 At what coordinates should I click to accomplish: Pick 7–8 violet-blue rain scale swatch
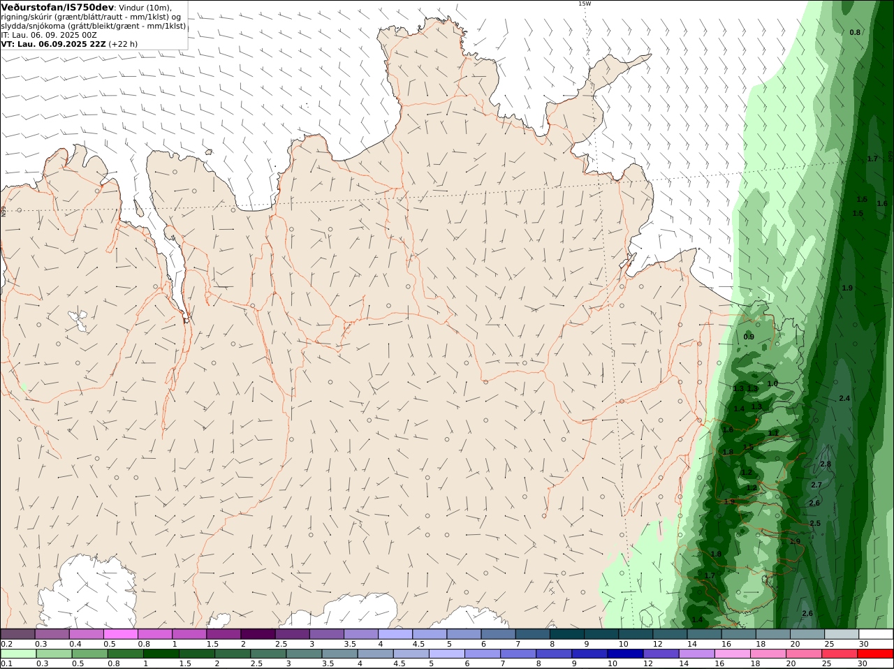[518, 654]
